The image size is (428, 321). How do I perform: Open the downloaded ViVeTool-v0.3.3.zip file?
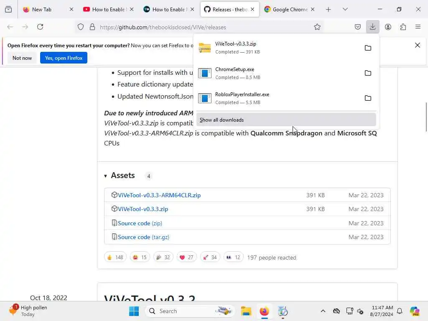point(278,48)
